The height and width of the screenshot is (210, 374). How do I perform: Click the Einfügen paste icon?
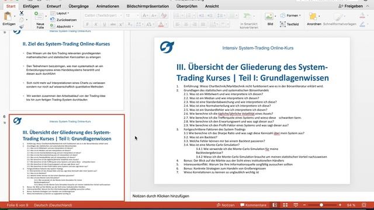coord(8,16)
